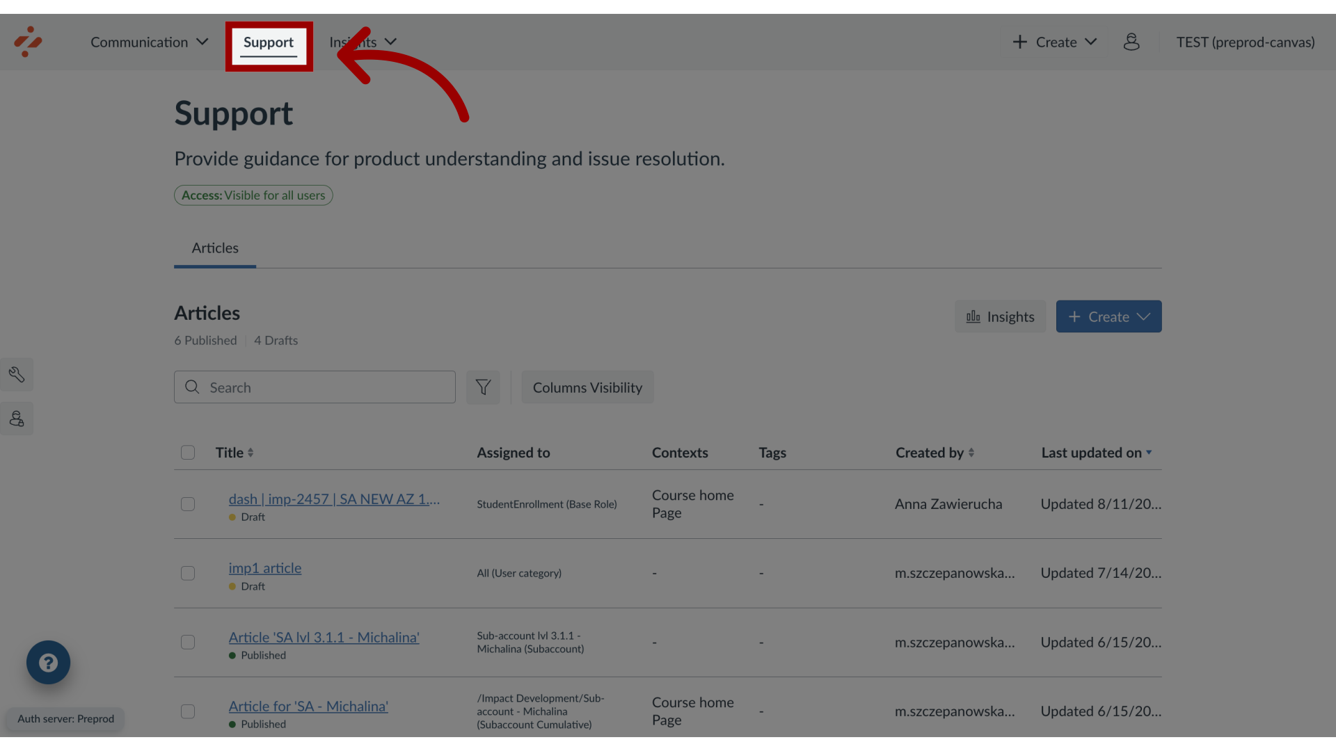Select the Articles tab
The height and width of the screenshot is (751, 1336).
click(214, 248)
